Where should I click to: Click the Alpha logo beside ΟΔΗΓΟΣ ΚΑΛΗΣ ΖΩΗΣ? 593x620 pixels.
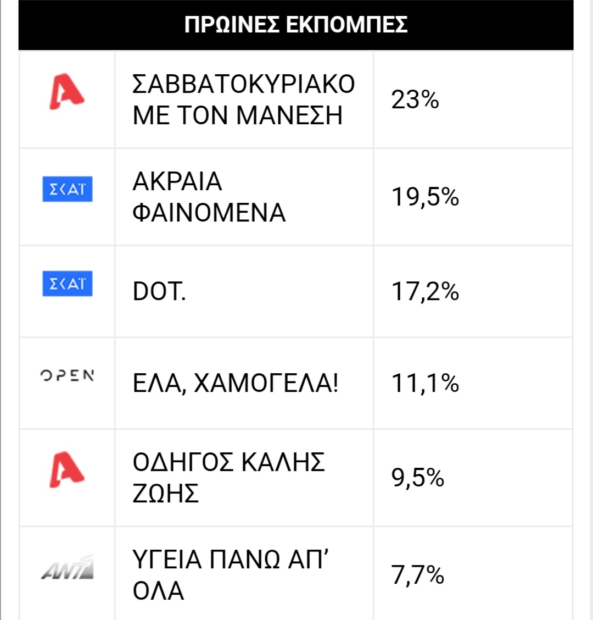tap(67, 469)
